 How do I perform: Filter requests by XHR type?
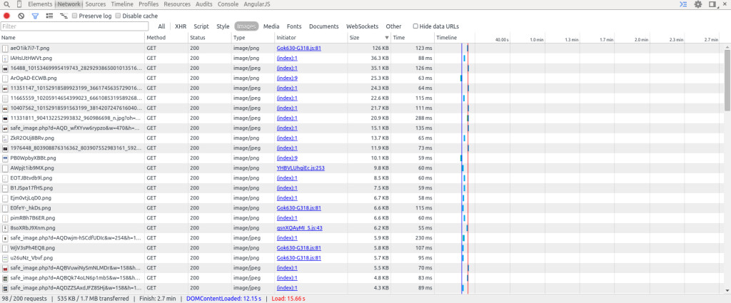tap(181, 26)
